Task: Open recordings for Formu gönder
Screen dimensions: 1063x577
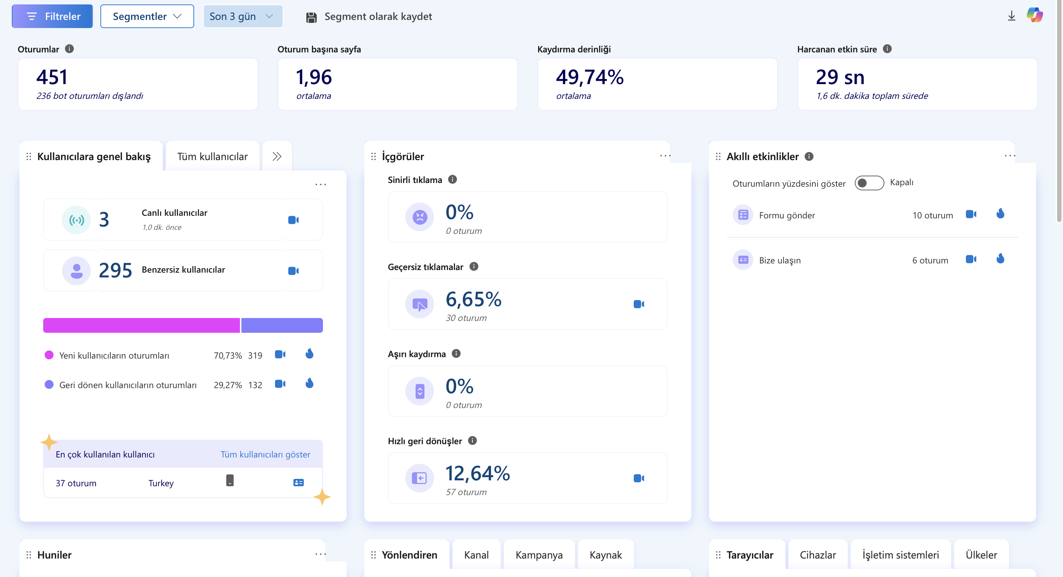Action: coord(971,214)
